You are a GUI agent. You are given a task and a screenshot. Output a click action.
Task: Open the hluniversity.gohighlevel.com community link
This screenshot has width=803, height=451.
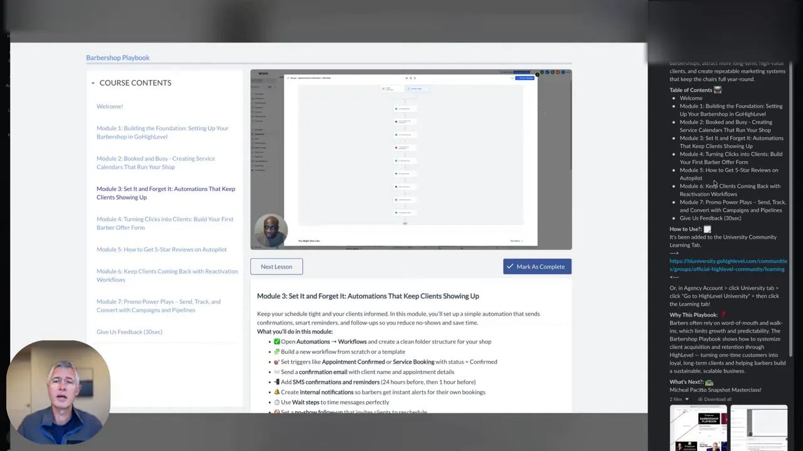point(728,265)
